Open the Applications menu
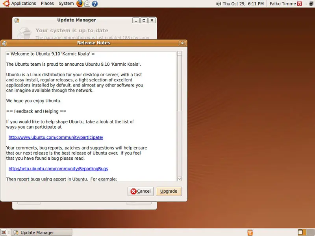Viewport: 315px width, 236px height. tap(24, 4)
